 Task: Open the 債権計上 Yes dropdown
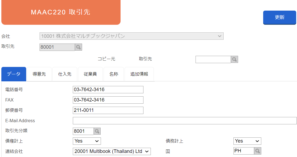87,141
